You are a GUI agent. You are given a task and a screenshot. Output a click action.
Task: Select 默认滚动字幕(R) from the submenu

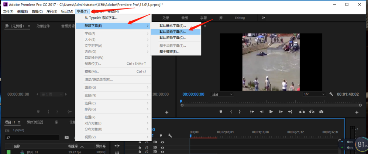point(173,32)
